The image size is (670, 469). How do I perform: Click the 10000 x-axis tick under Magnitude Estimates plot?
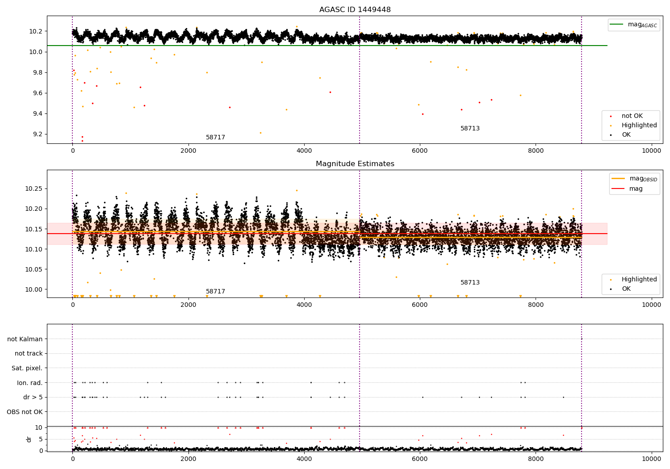tap(651, 305)
